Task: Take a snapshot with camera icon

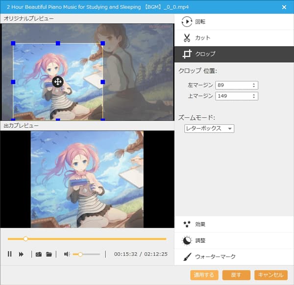Action: coord(39,254)
